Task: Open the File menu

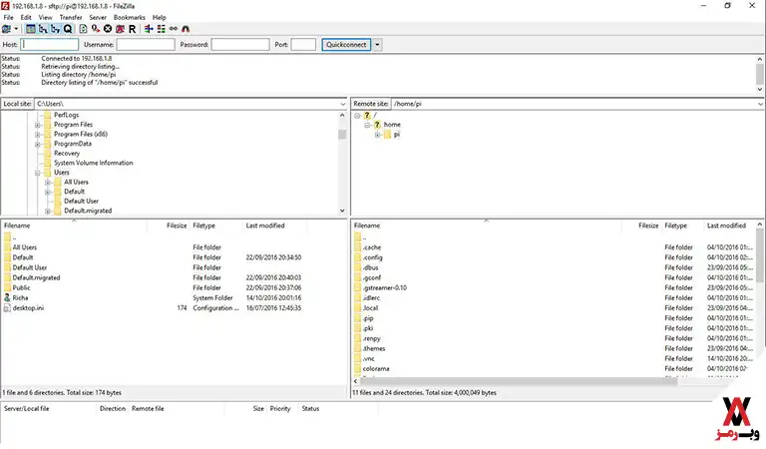Action: coord(8,17)
